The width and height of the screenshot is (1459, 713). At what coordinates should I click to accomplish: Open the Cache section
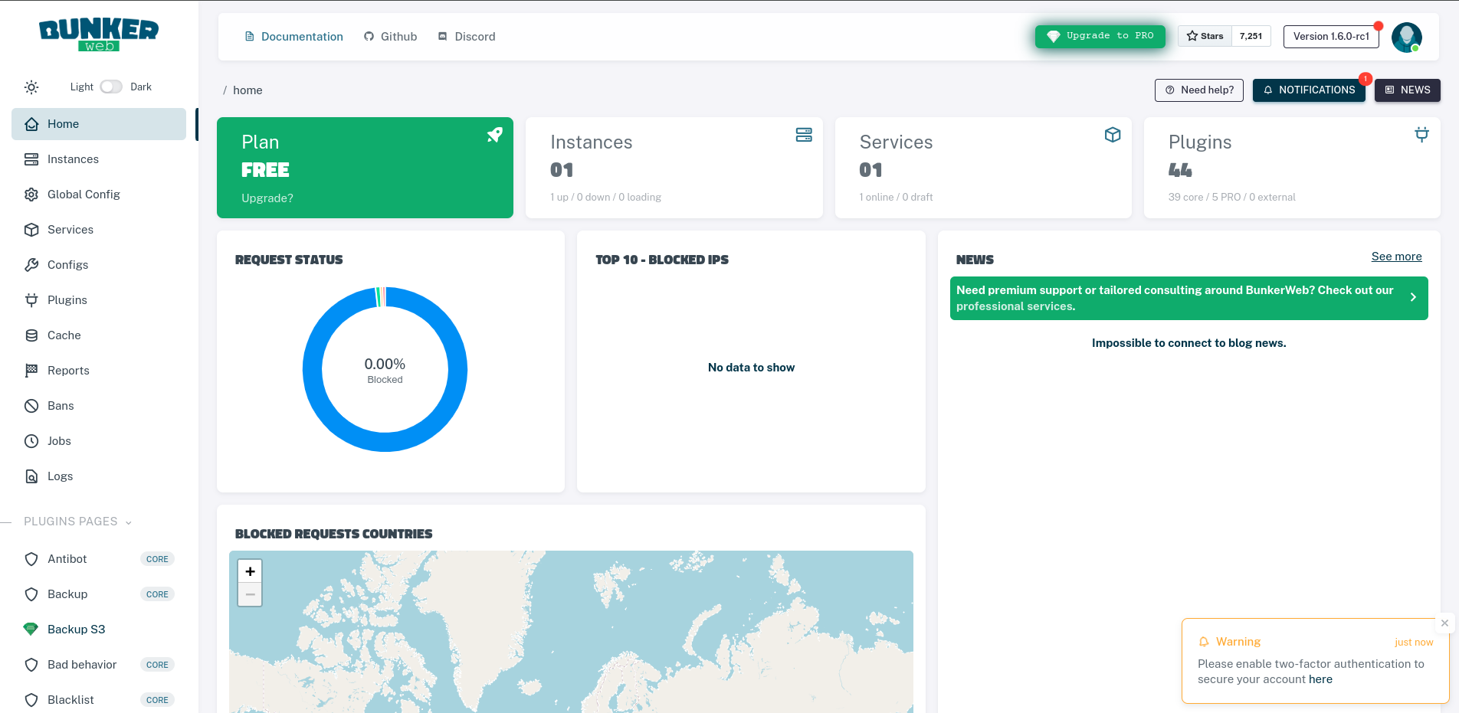pos(63,335)
